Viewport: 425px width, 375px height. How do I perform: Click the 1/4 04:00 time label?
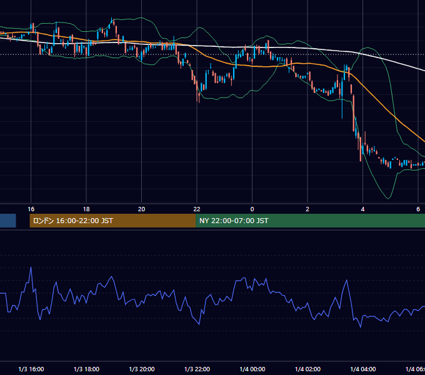coord(363,369)
